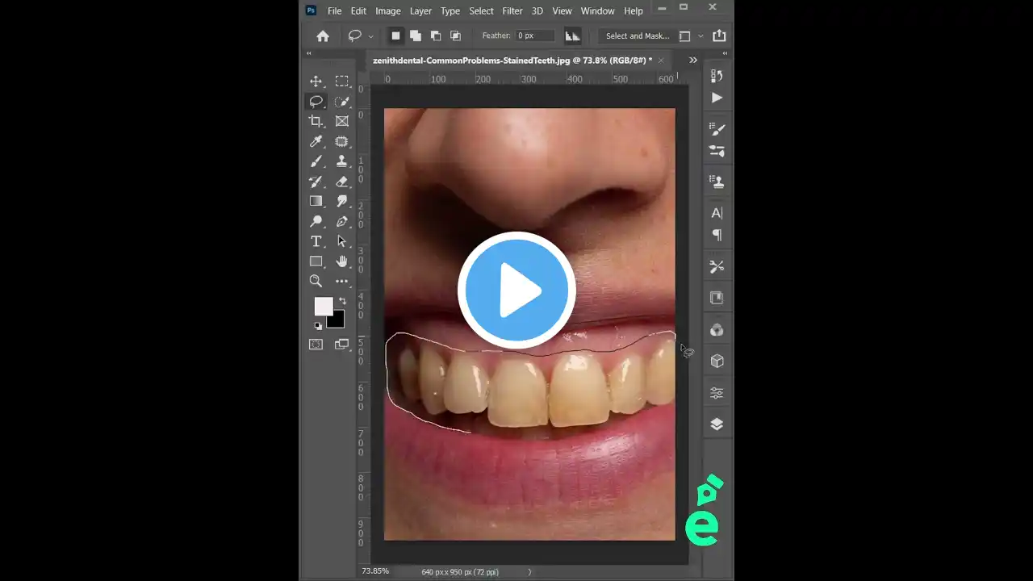Viewport: 1033px width, 581px height.
Task: Open the Filter menu
Action: [x=512, y=10]
